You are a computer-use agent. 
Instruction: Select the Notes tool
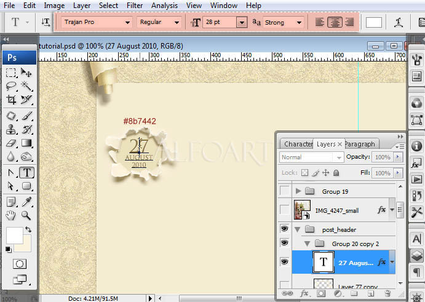pyautogui.click(x=11, y=202)
